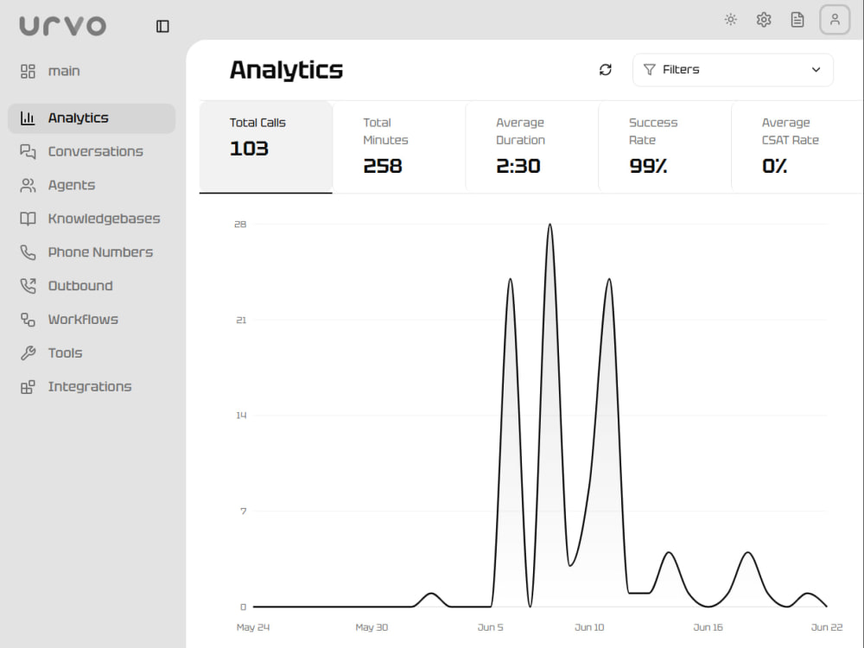864x648 pixels.
Task: Open Phone Numbers via its phone icon
Action: (x=28, y=252)
